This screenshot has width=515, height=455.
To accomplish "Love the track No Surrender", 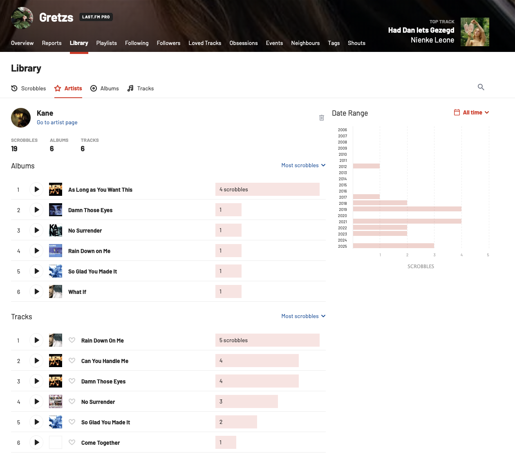I will 72,401.
